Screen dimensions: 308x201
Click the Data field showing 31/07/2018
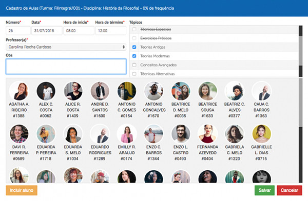47,31
